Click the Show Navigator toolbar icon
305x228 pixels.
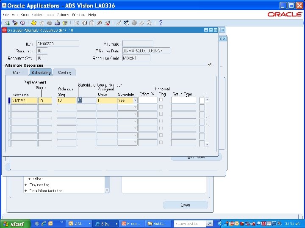coord(22,23)
